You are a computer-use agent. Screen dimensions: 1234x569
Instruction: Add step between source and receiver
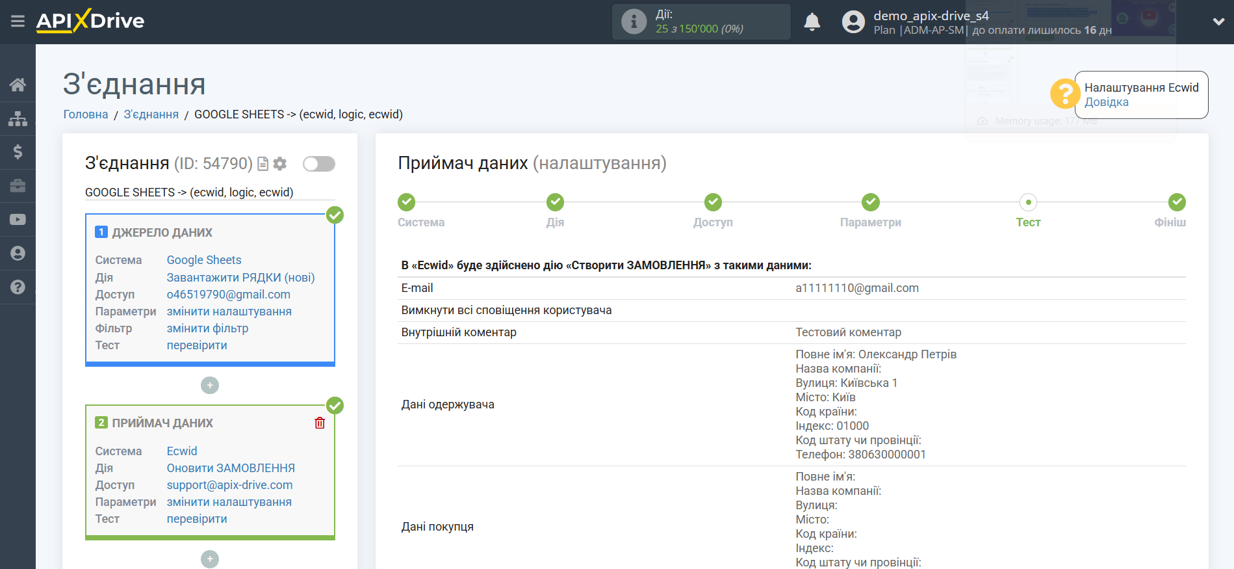(210, 386)
